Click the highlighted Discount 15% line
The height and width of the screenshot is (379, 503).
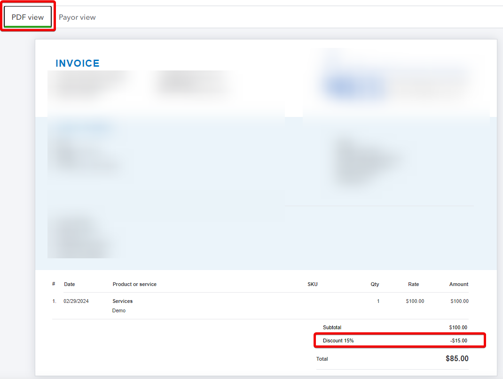[400, 340]
